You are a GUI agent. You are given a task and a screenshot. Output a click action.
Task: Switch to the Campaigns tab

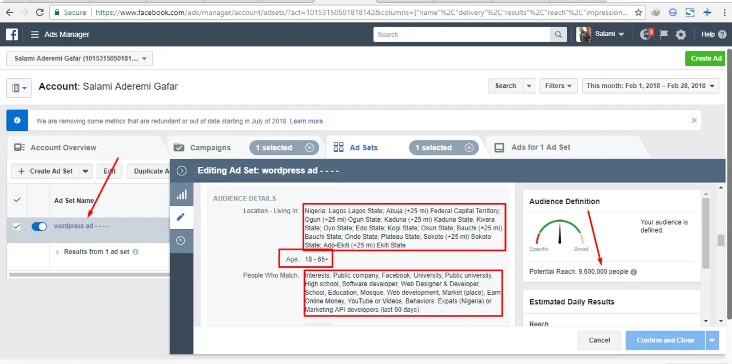pyautogui.click(x=210, y=147)
